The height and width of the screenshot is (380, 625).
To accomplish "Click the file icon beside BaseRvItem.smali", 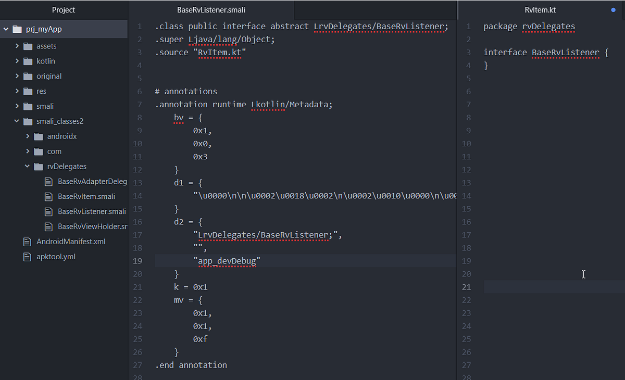I will pos(48,196).
